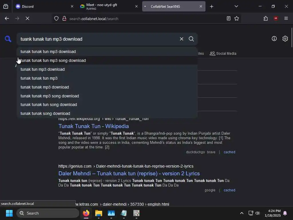List all tabs dropdown
This screenshot has width=293, height=220.
pyautogui.click(x=236, y=6)
